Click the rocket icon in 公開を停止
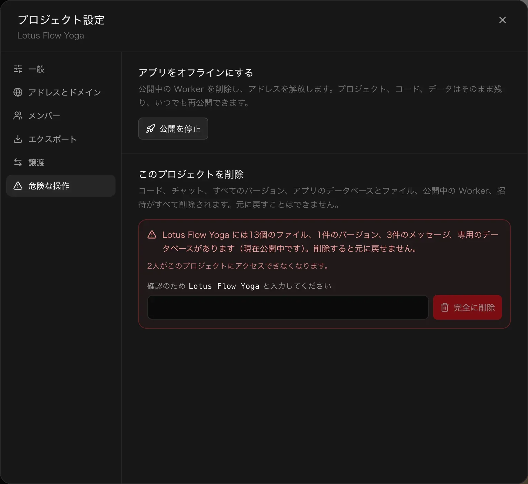Viewport: 528px width, 484px height. coord(151,129)
